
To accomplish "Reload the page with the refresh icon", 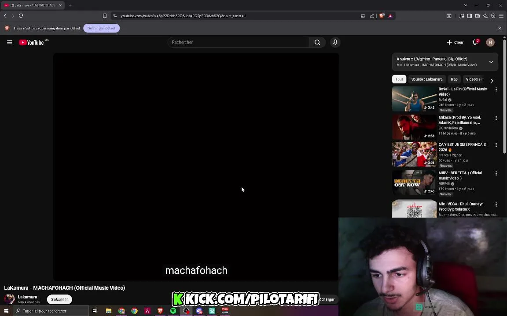I will click(x=21, y=15).
